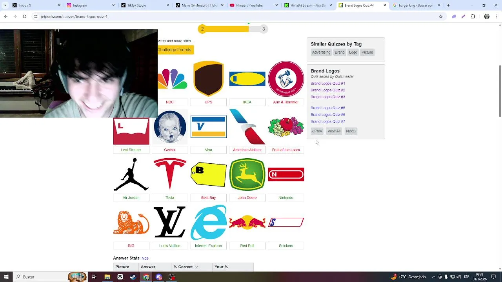Screen dimensions: 502x282
Task: Open Brand Logos Quiz #3 link
Action: (328, 97)
